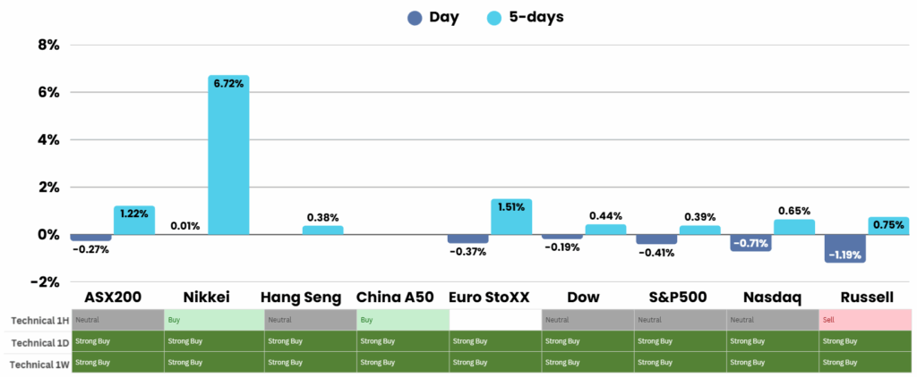Click the ASX200 column header
Image resolution: width=917 pixels, height=377 pixels.
(x=116, y=297)
